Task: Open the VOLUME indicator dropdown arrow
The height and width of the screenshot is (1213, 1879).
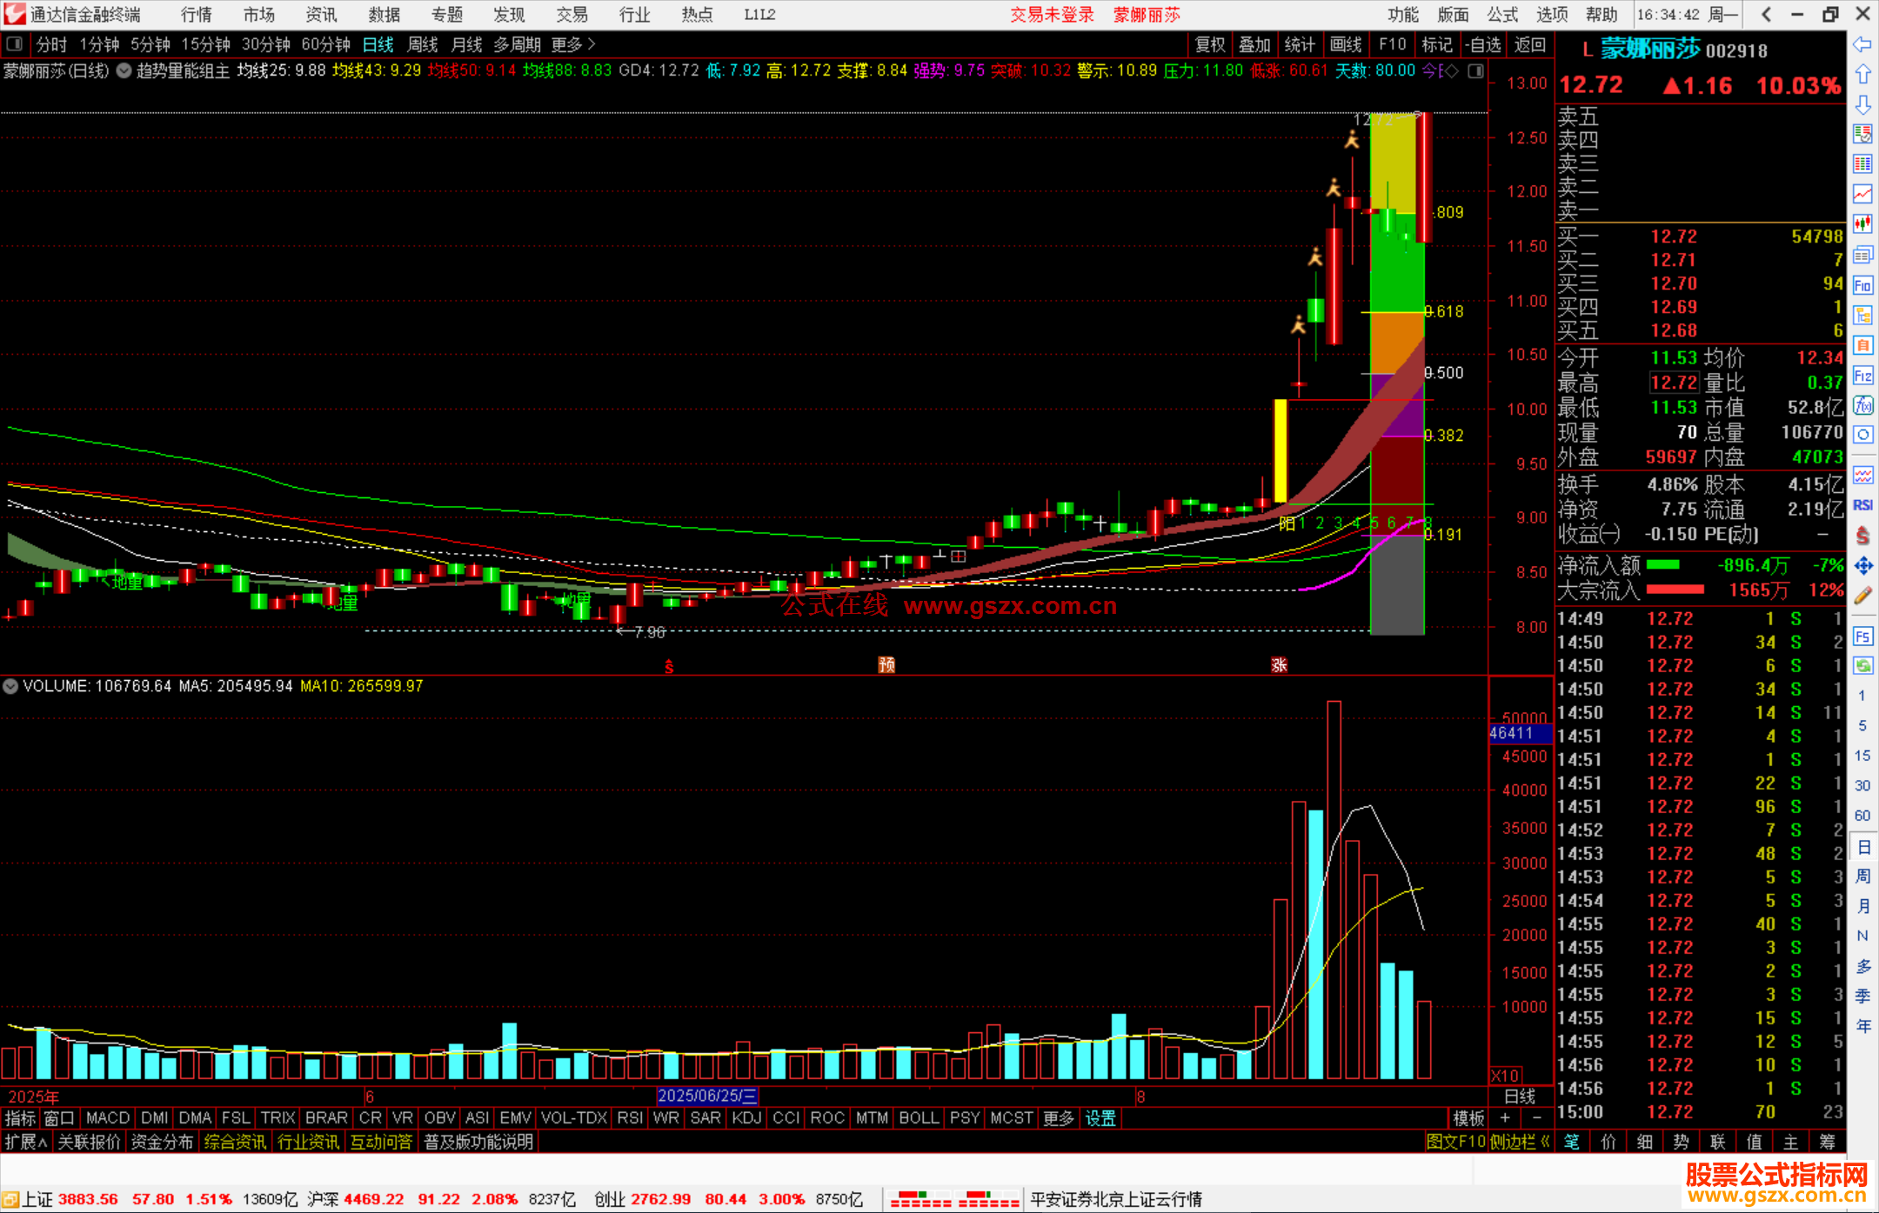Action: click(x=10, y=686)
